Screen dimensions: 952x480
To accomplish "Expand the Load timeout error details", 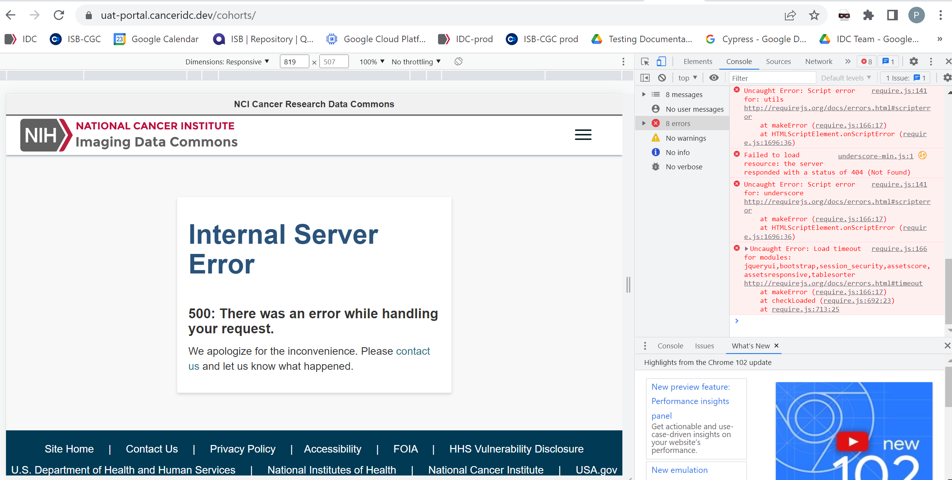I will point(747,249).
